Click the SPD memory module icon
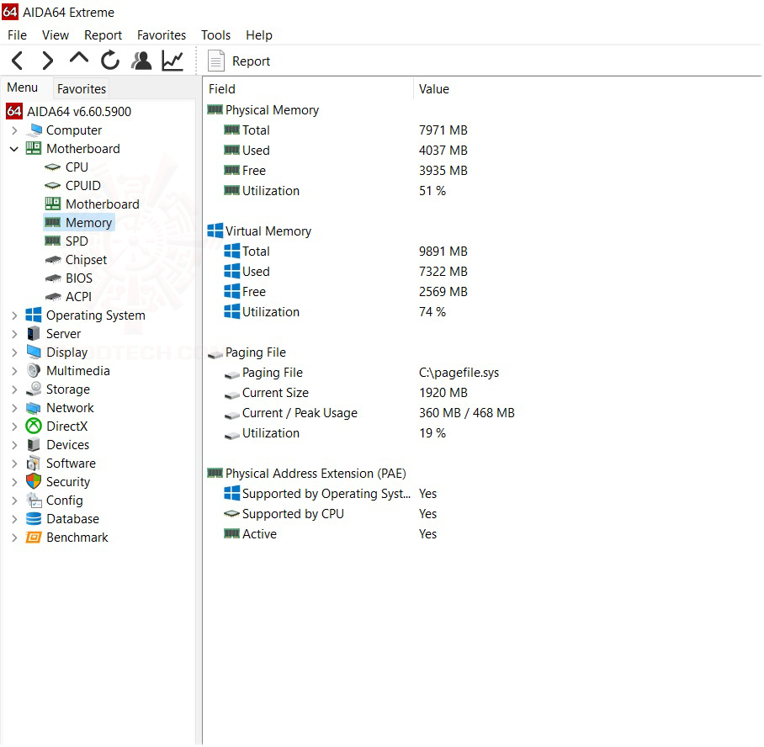 tap(53, 241)
